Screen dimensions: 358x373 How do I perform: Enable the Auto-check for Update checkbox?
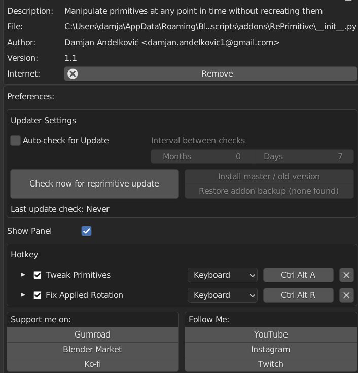coord(16,141)
